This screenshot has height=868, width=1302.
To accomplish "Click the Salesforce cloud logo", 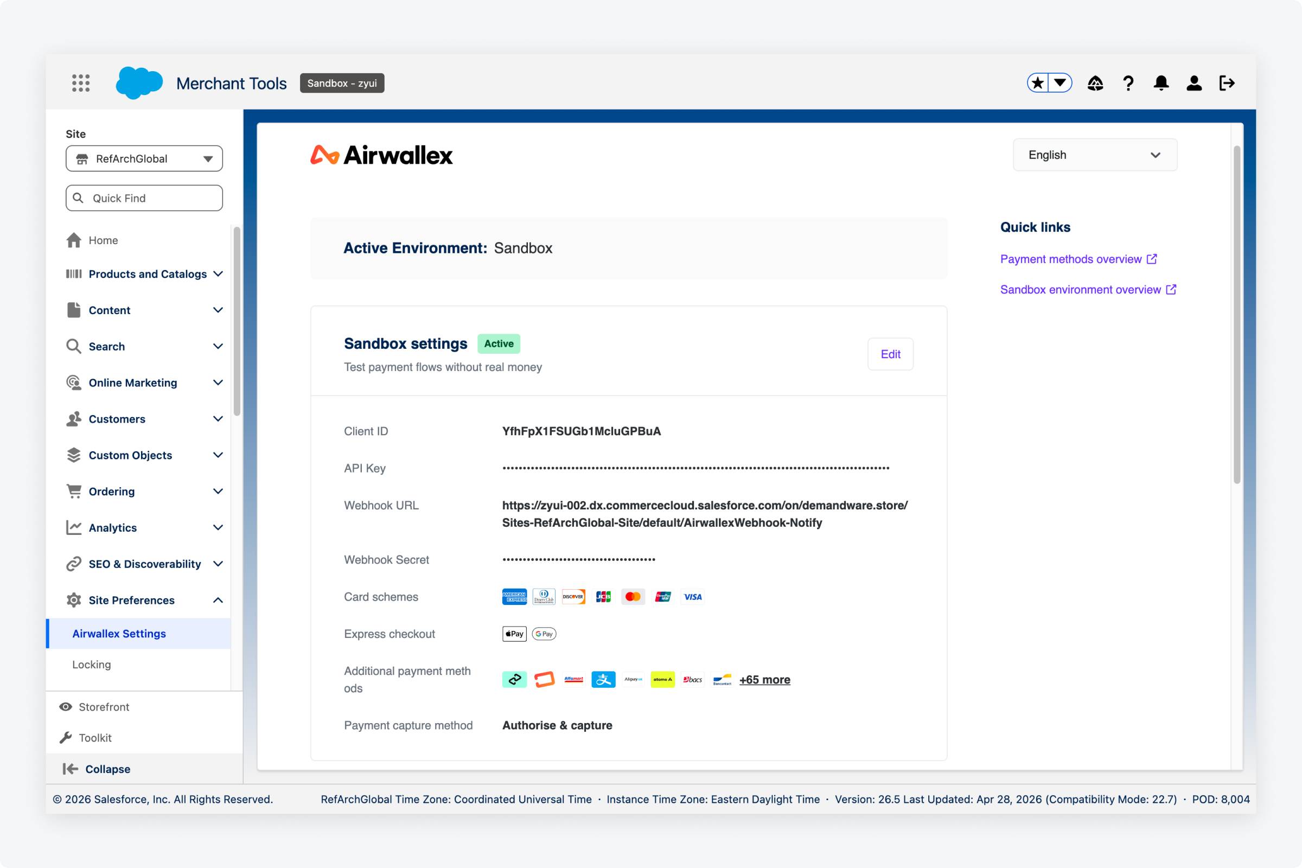I will point(139,83).
